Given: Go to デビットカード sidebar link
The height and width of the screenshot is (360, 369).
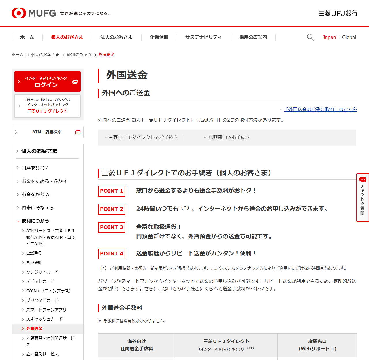Looking at the screenshot, I should (40, 281).
